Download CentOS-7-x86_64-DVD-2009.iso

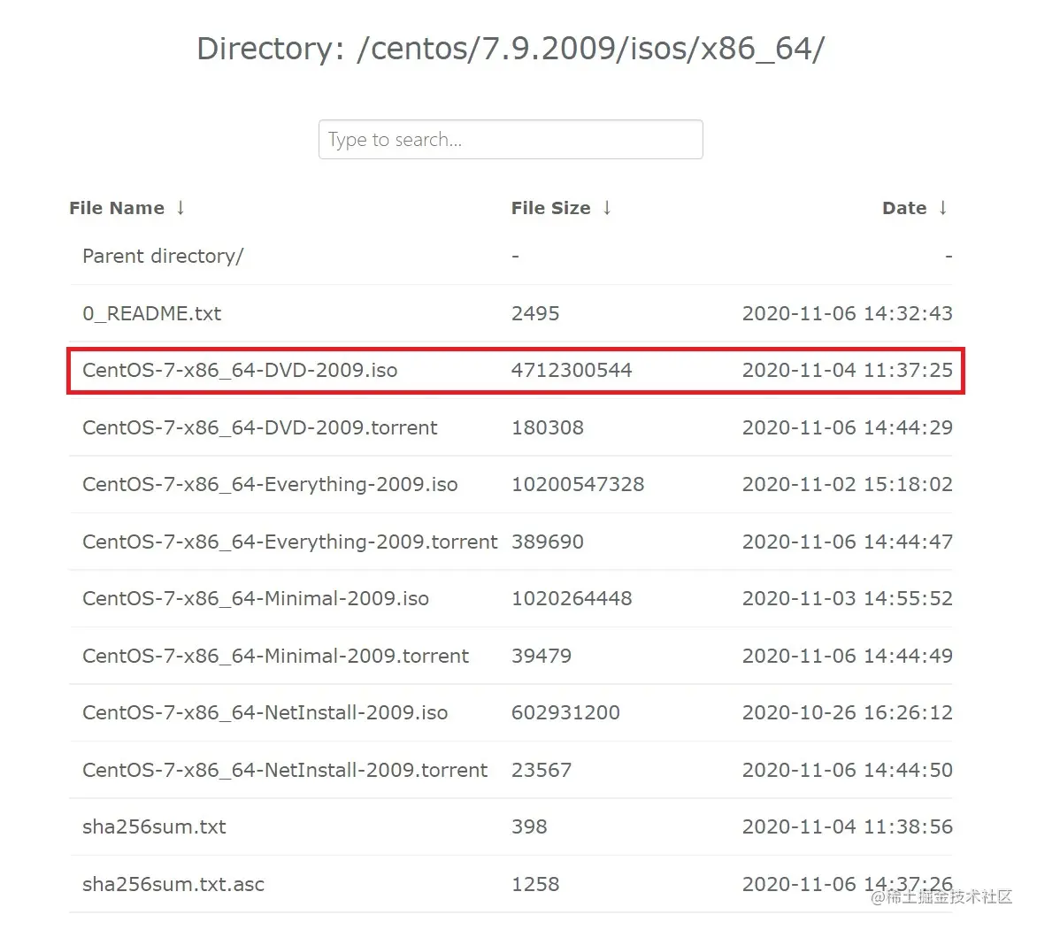tap(240, 371)
